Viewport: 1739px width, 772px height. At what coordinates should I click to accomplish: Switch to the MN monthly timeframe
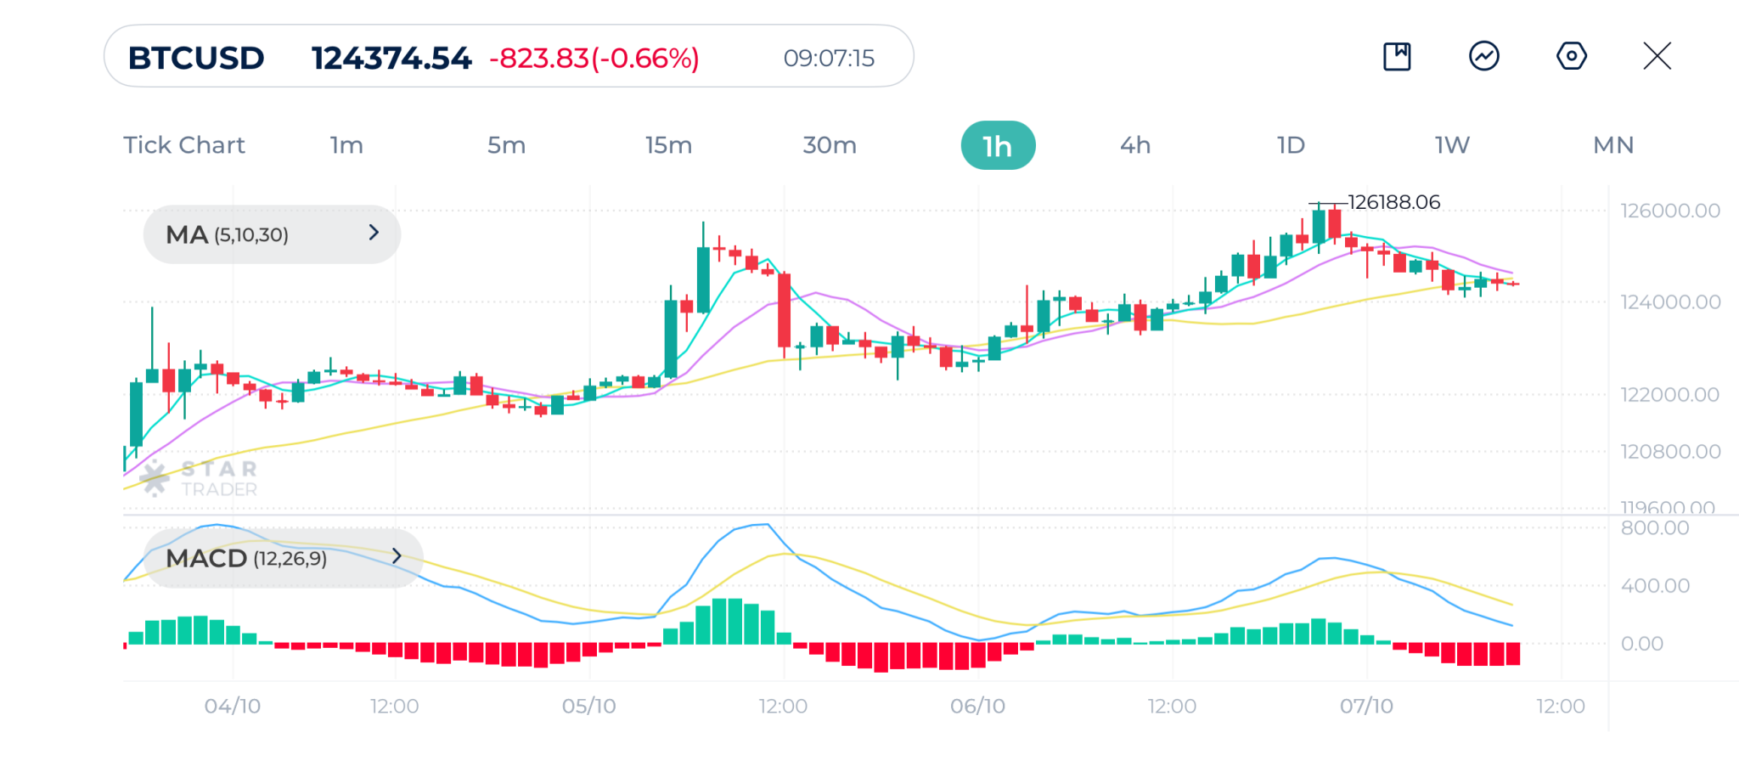point(1613,145)
